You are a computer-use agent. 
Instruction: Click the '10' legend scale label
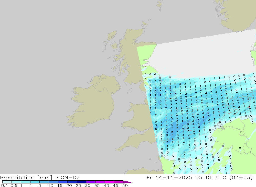[x=51, y=185]
